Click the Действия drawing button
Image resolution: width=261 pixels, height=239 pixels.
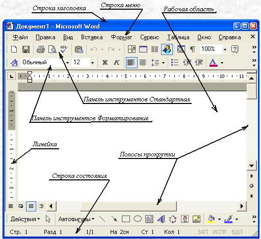(x=25, y=219)
